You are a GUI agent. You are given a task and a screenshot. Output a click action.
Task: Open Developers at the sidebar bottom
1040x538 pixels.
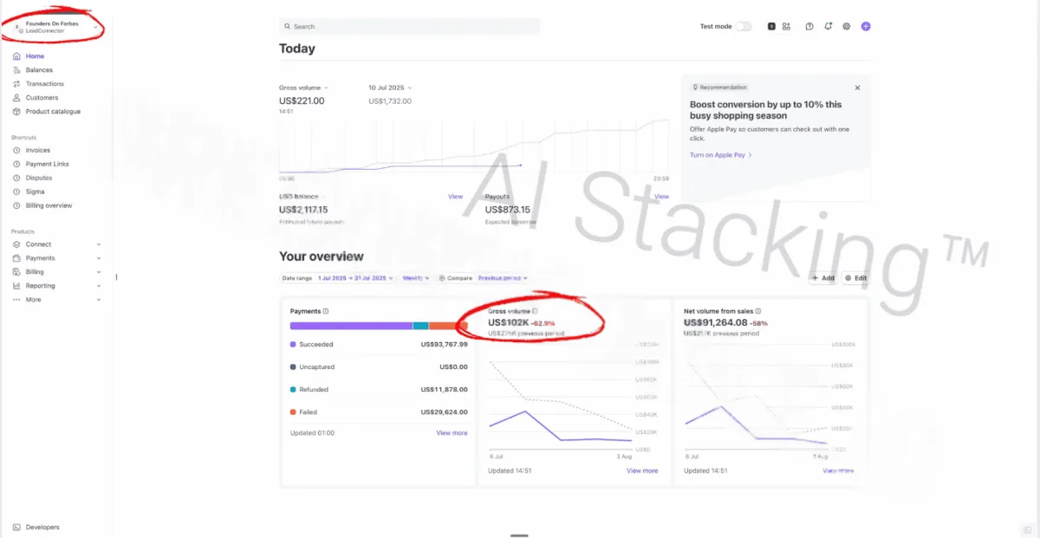(42, 527)
